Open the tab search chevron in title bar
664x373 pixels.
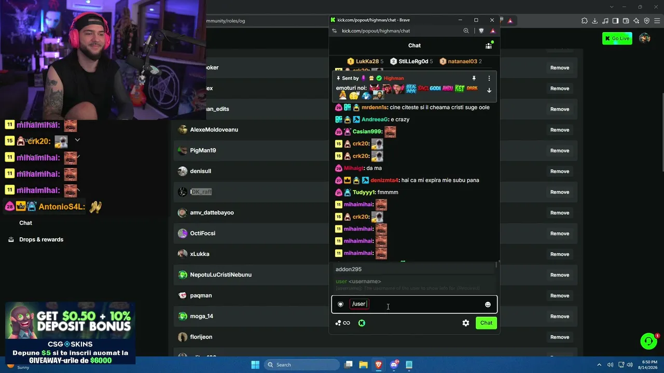(x=612, y=7)
